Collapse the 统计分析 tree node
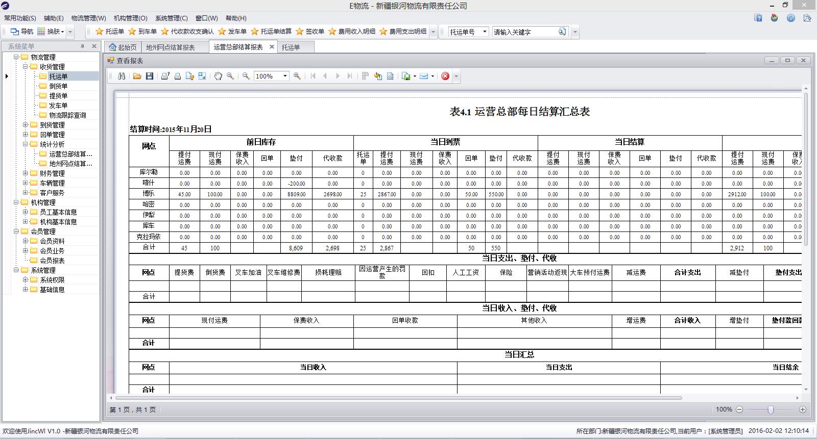 point(26,144)
